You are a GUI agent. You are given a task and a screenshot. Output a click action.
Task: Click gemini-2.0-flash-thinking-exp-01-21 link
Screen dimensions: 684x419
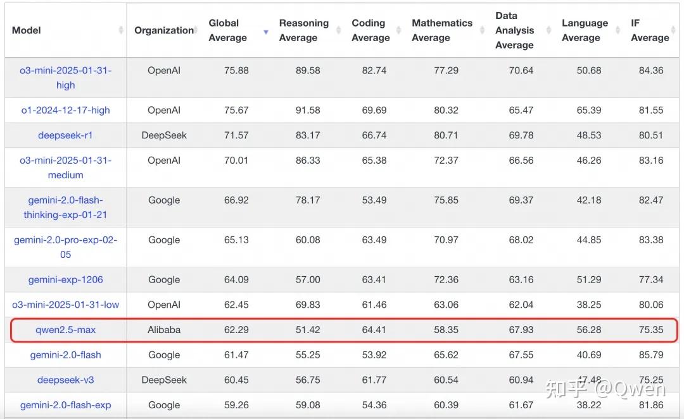click(x=65, y=207)
